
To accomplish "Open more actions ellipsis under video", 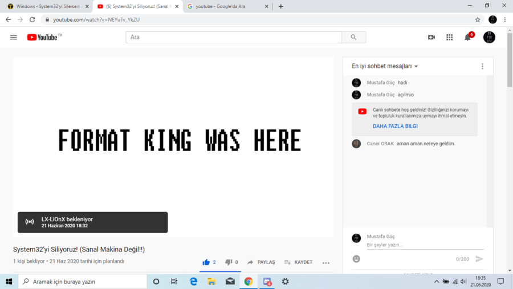I will [x=326, y=262].
